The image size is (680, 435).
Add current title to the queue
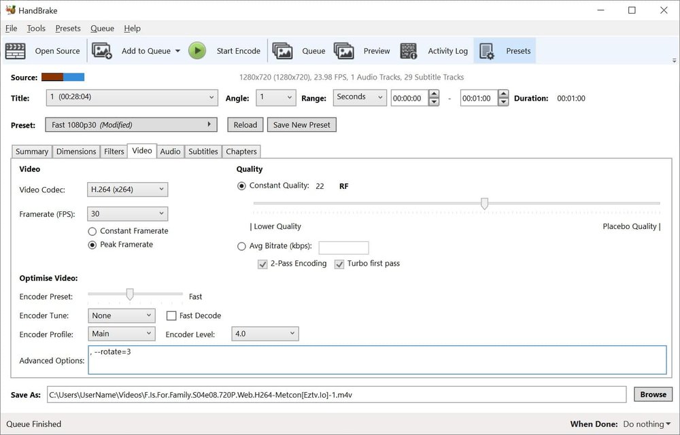coord(144,50)
